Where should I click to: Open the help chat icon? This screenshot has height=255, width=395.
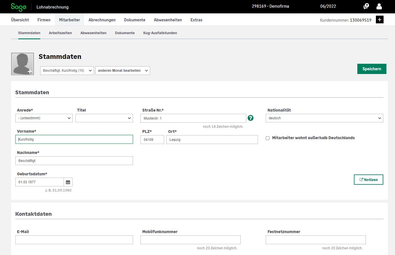366,6
